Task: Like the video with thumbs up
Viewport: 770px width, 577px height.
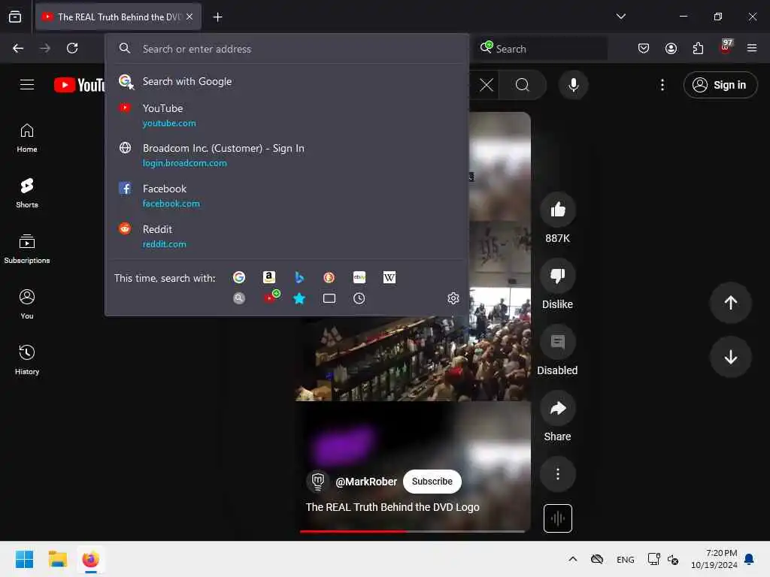Action: pyautogui.click(x=558, y=210)
